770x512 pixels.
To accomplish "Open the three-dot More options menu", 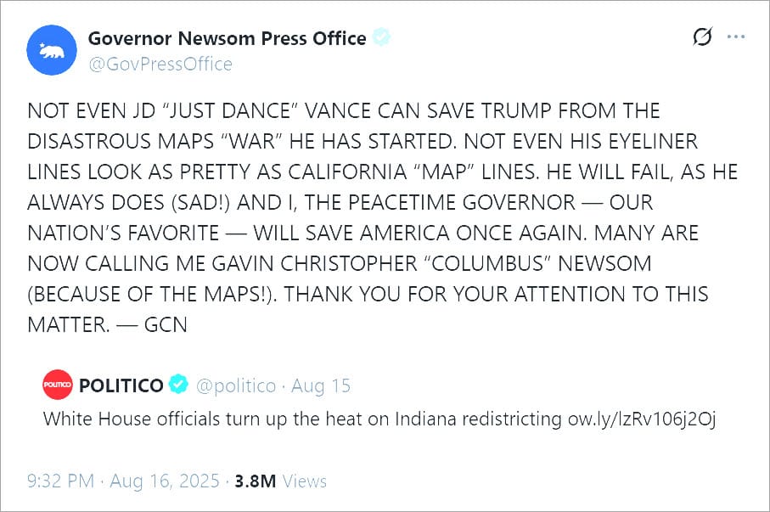I will point(736,37).
